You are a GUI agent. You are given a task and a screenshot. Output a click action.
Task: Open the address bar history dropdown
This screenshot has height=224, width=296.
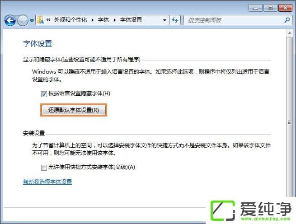pyautogui.click(x=164, y=20)
